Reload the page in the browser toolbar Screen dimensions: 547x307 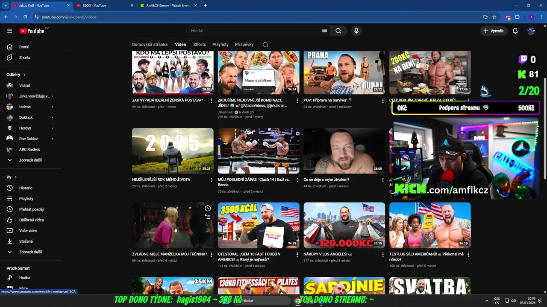click(25, 17)
